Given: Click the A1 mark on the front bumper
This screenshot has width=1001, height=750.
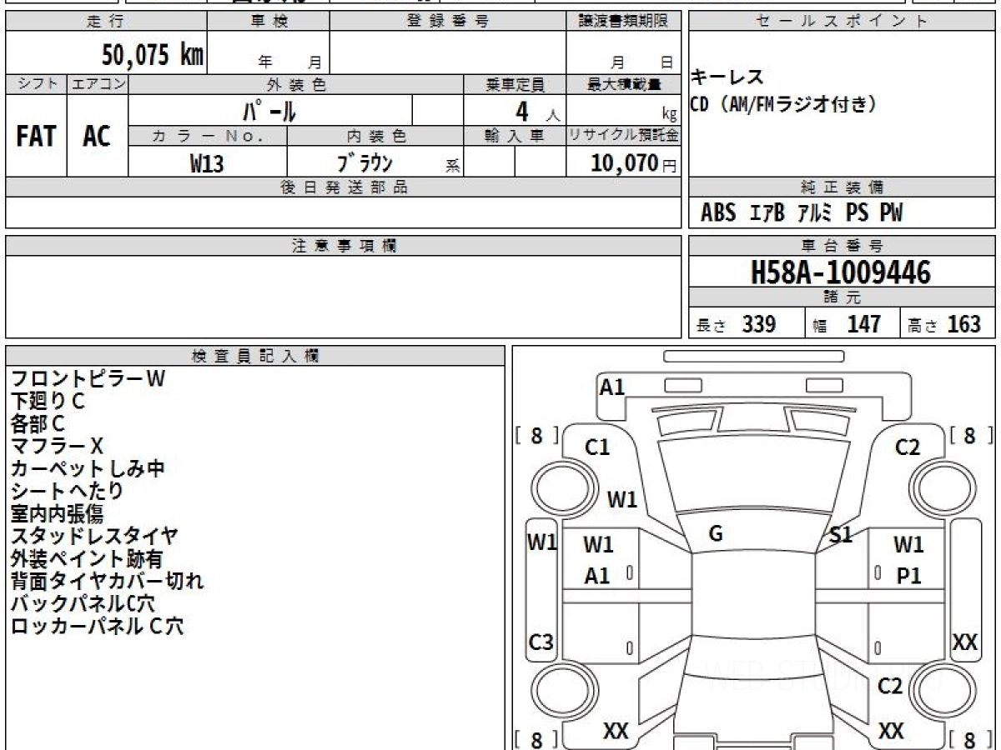Looking at the screenshot, I should coord(612,387).
